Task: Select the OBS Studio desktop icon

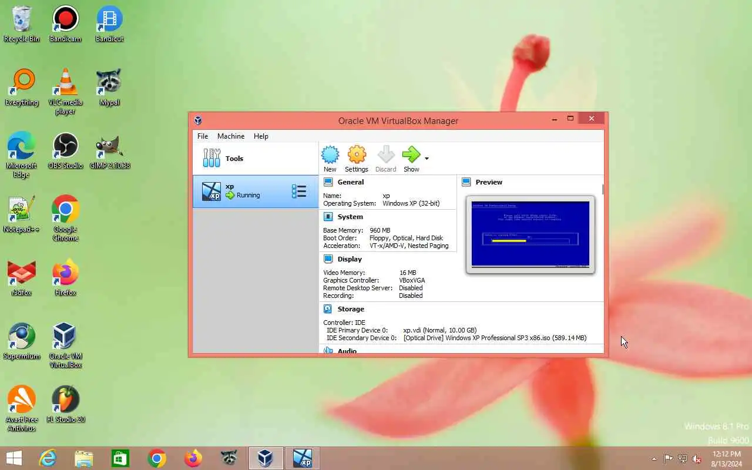Action: 65,151
